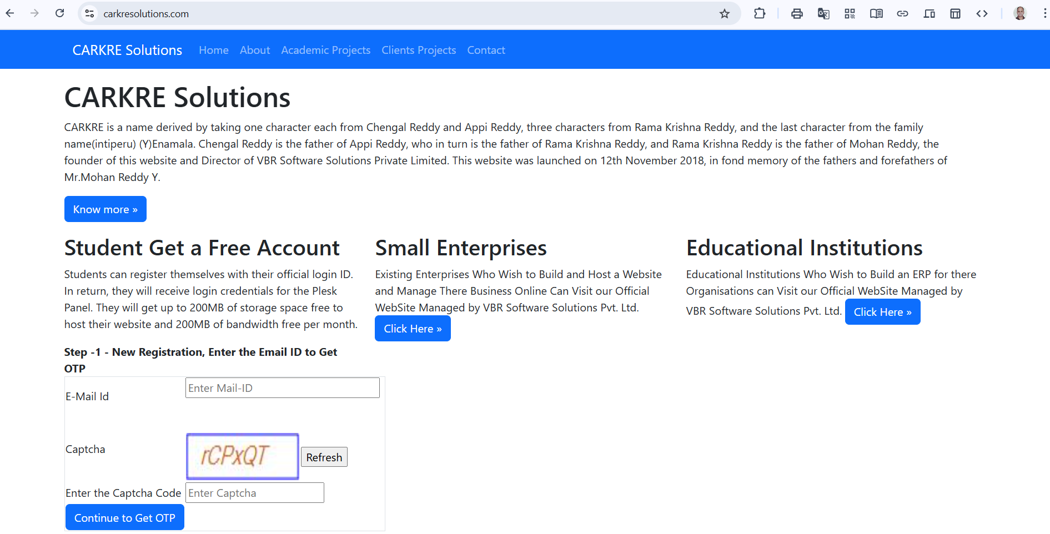Open the Extensions puzzle-piece menu
This screenshot has height=534, width=1050.
(x=759, y=14)
